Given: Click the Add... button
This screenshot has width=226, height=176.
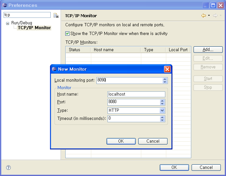Looking at the screenshot, I should [x=208, y=50].
